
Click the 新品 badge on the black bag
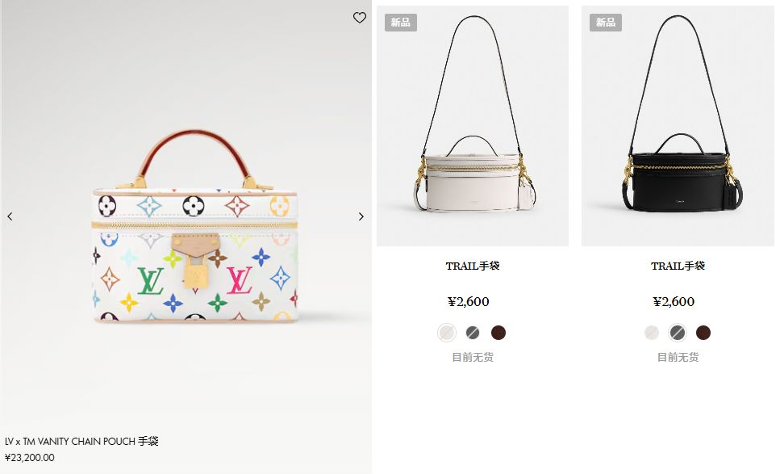(605, 23)
